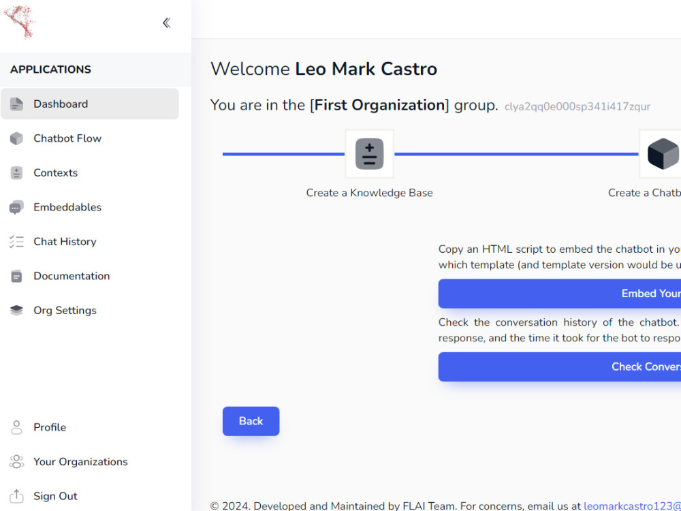Open Org Settings label

pyautogui.click(x=65, y=310)
